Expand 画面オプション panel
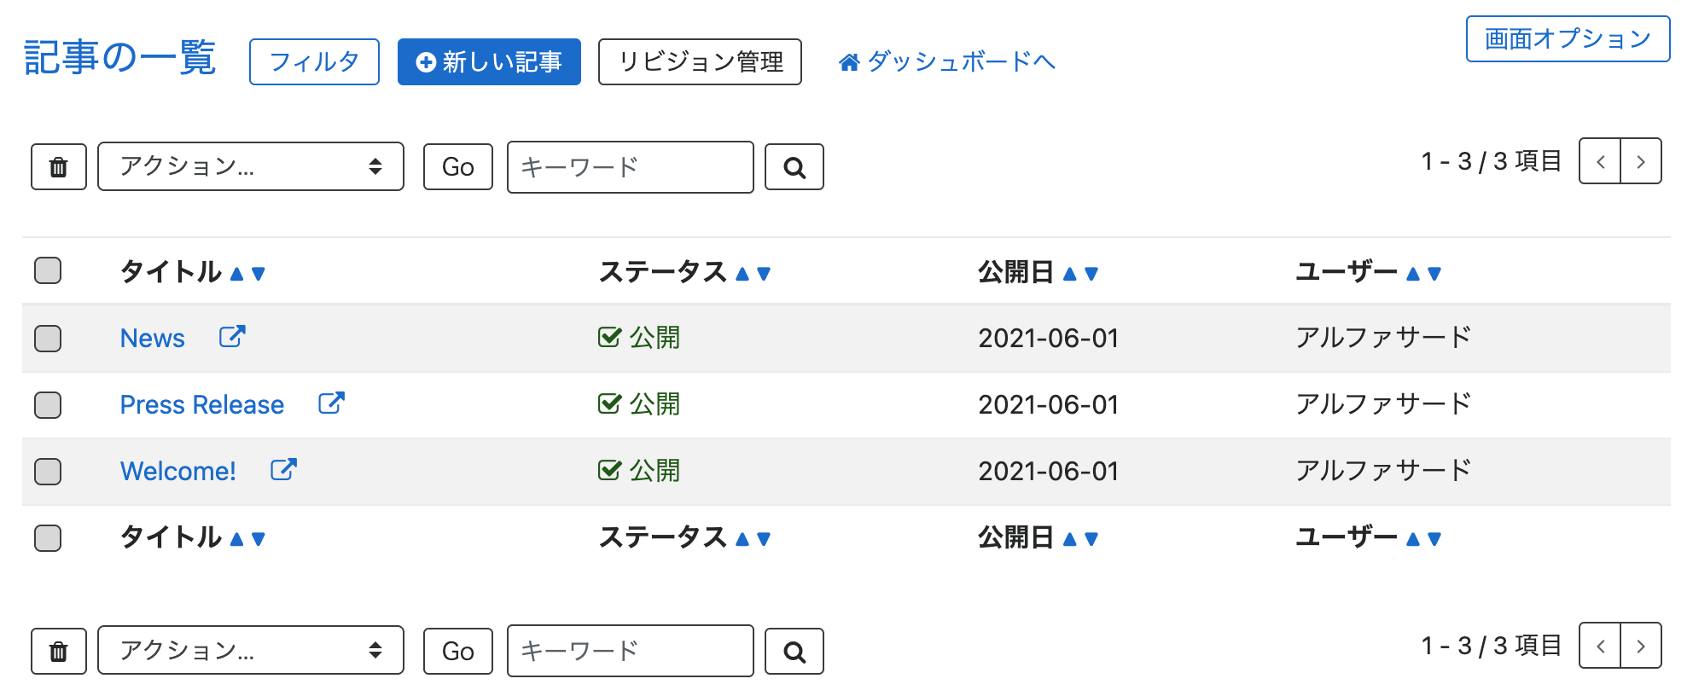This screenshot has width=1693, height=696. tap(1568, 39)
